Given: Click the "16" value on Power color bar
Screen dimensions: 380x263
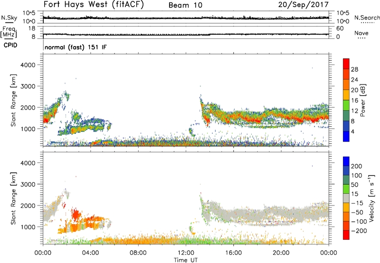Looking at the screenshot, I should [354, 101].
